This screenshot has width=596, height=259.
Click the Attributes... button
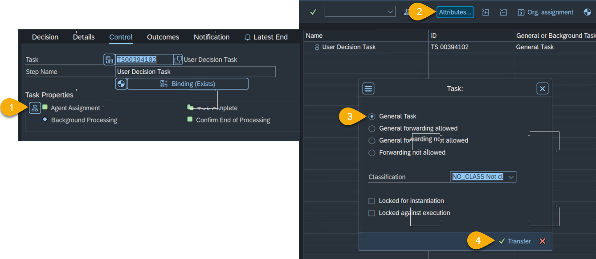455,12
